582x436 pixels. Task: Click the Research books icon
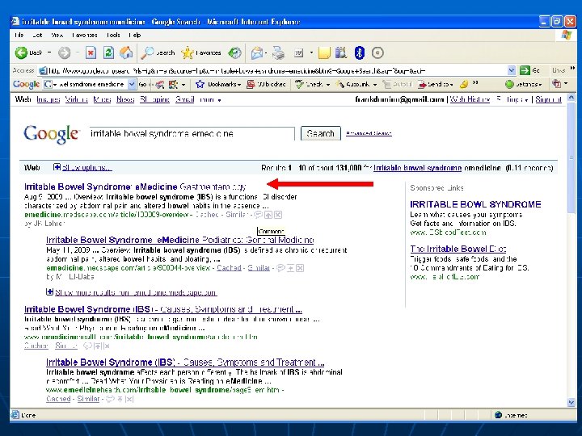(341, 53)
